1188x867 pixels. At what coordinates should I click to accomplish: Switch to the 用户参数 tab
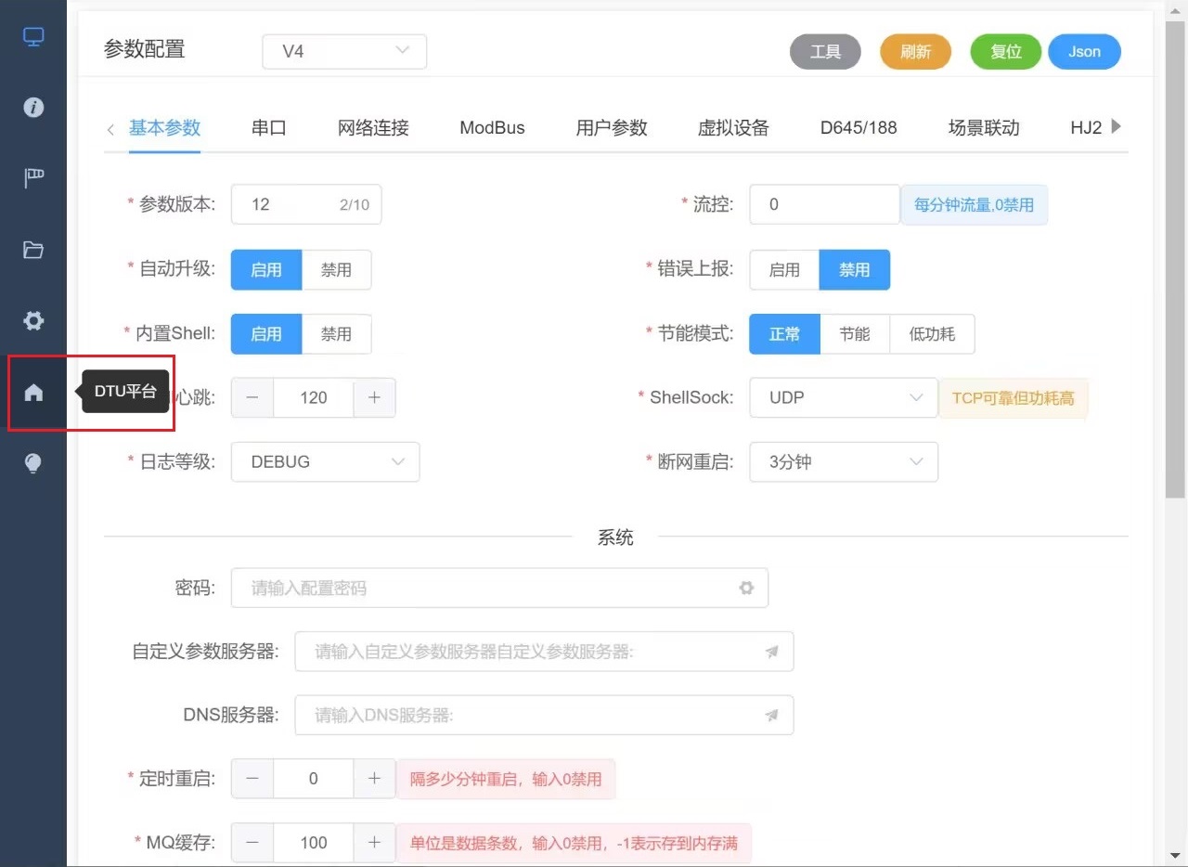click(x=612, y=128)
